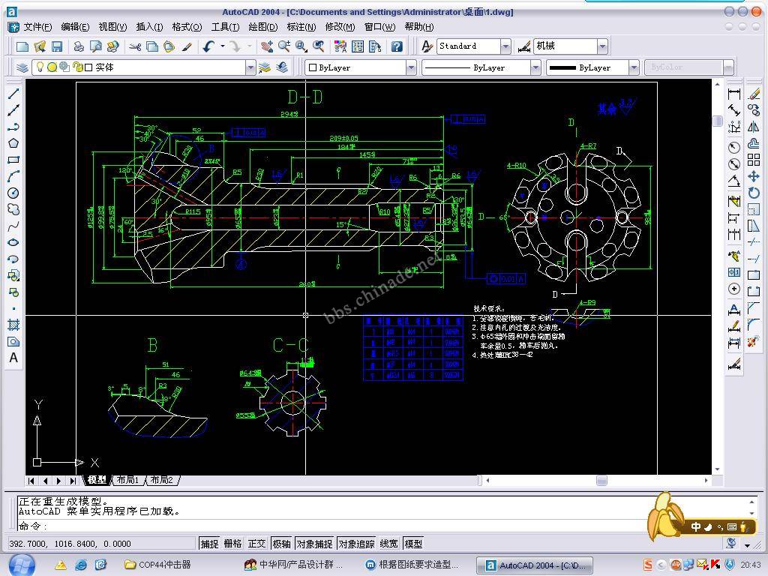
Task: Click the Pan realtime hand icon
Action: (266, 46)
